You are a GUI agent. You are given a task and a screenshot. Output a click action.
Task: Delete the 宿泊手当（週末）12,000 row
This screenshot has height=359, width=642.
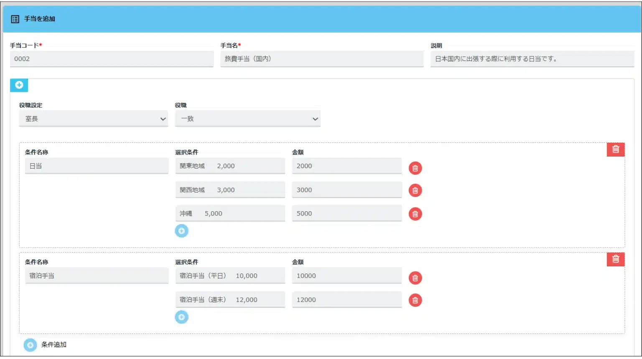pos(415,300)
